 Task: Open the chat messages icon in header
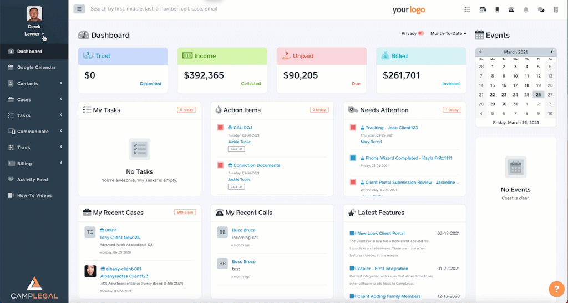tap(541, 10)
